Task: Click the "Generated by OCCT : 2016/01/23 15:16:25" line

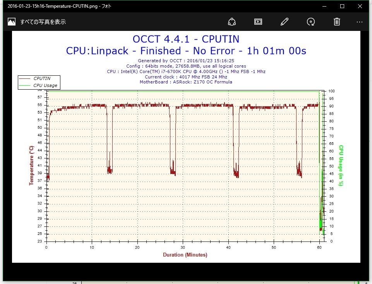Action: point(186,61)
